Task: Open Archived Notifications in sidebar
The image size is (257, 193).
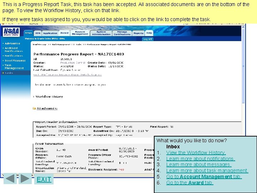Action: (x=14, y=50)
